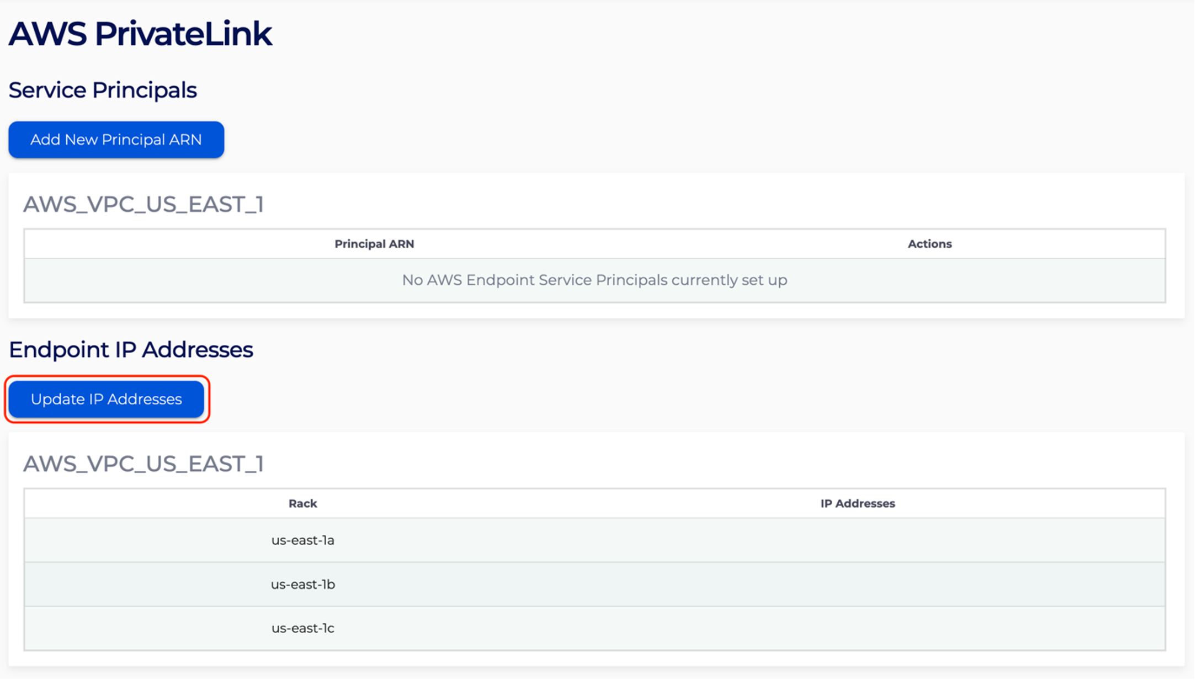
Task: Select the AWS PrivateLink page title
Action: (x=140, y=34)
